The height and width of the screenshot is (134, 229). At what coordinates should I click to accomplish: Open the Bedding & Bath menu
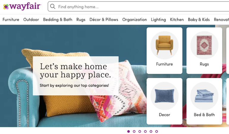point(58,20)
